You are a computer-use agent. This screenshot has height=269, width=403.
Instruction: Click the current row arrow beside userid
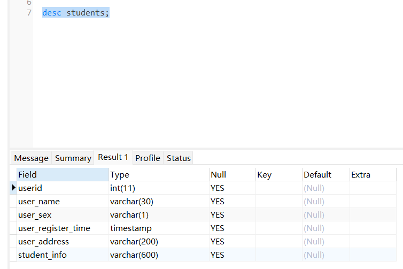coord(13,188)
